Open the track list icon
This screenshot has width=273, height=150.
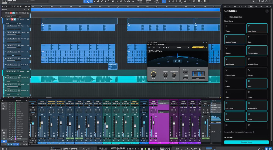[26, 6]
